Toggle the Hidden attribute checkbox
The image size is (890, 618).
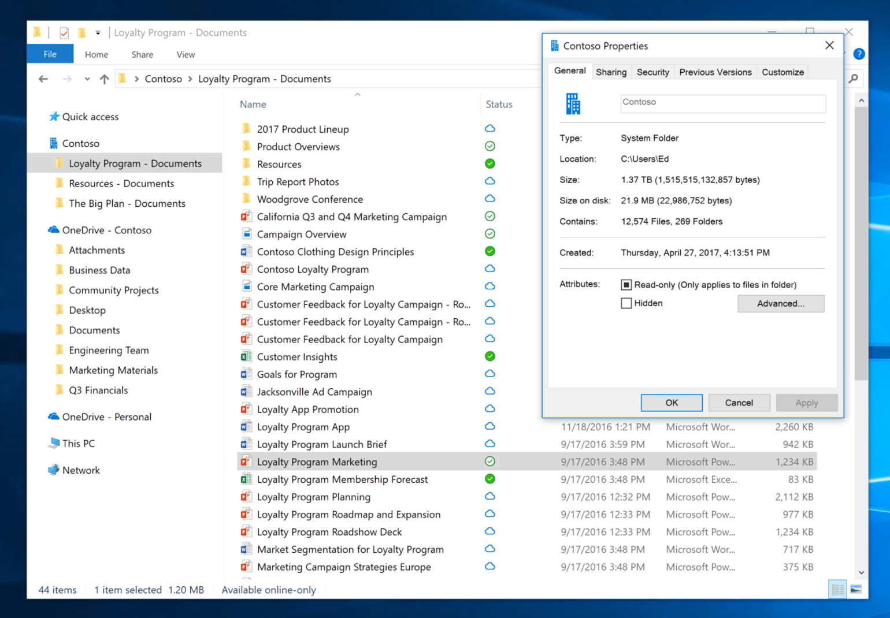point(626,303)
